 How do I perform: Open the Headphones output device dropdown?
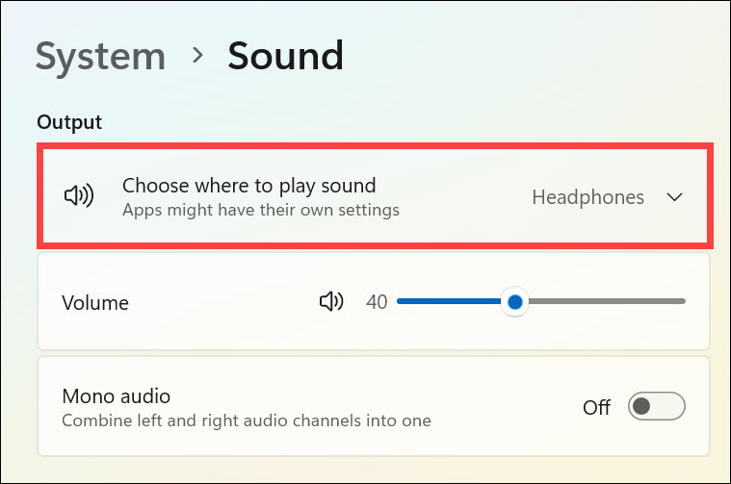tap(588, 197)
